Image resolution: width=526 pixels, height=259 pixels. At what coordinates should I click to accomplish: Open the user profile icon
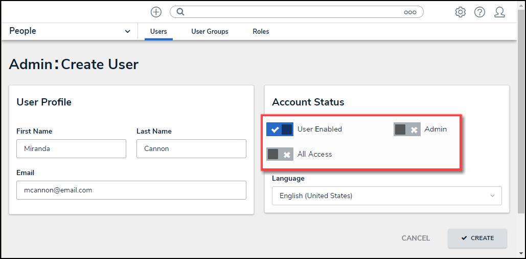point(499,12)
